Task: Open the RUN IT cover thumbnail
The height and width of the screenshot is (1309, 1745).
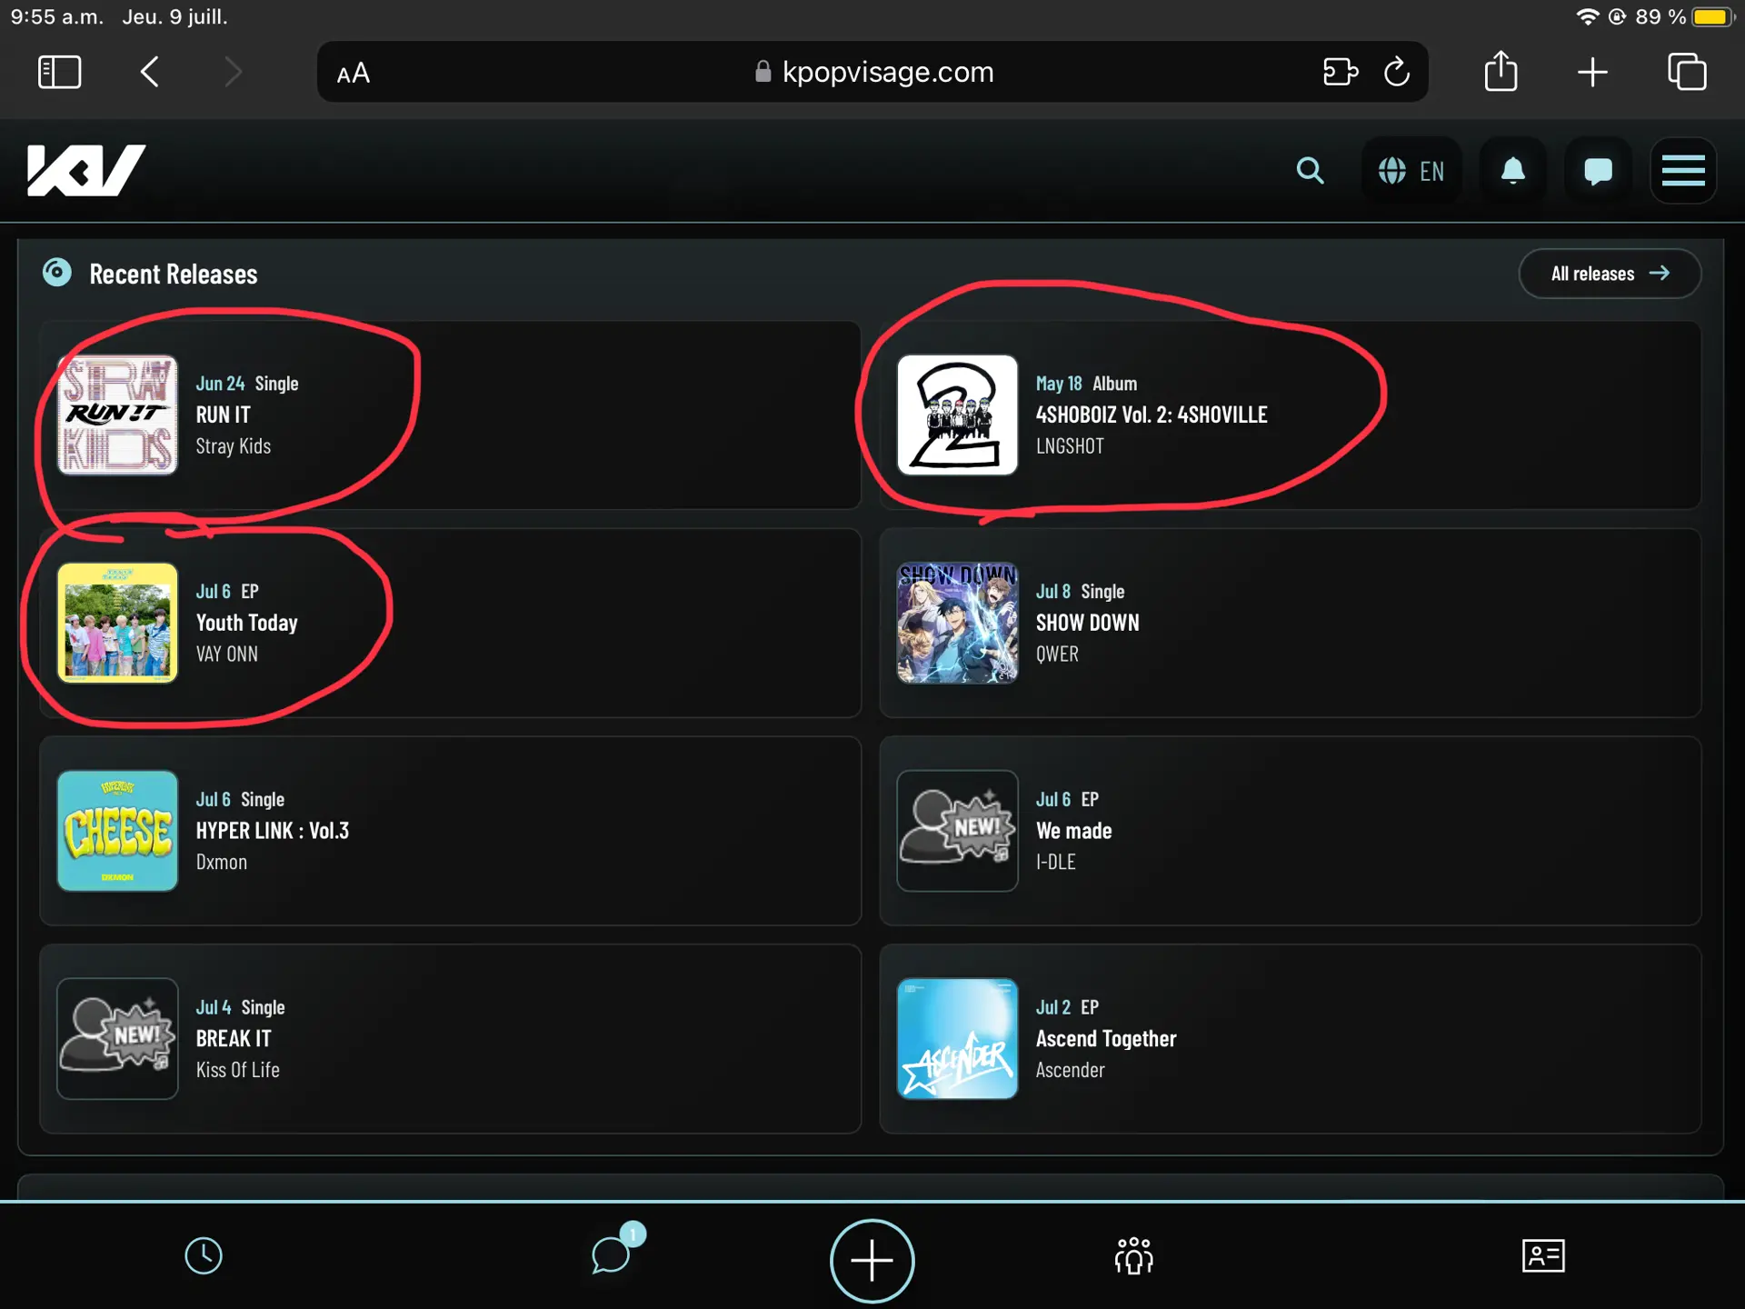Action: (117, 415)
